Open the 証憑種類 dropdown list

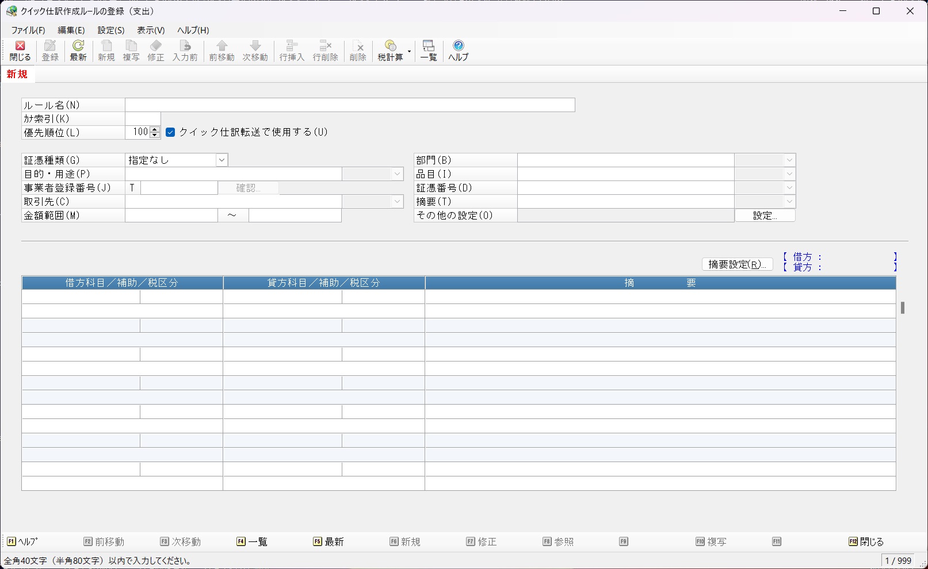coord(222,160)
